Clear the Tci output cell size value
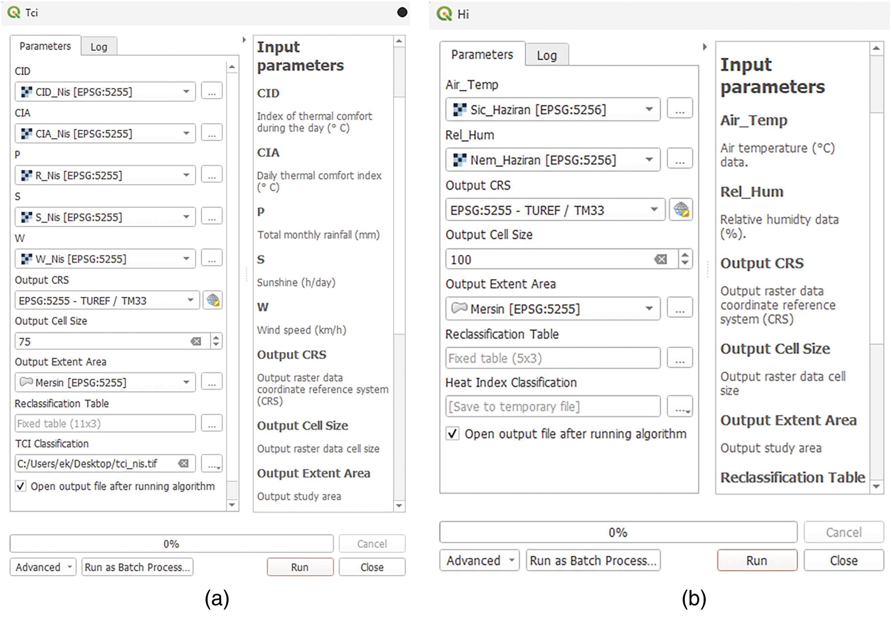This screenshot has width=891, height=619. (x=196, y=341)
